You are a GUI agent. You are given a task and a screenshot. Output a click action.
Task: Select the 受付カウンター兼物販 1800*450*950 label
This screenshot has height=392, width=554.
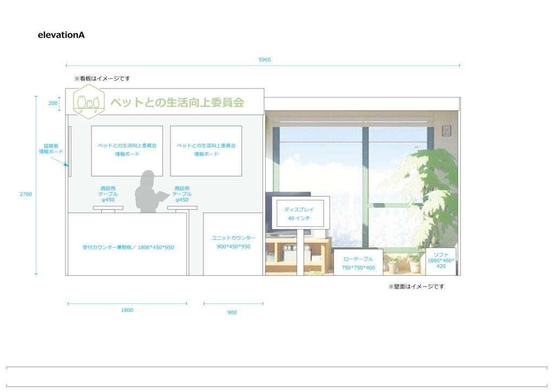[128, 247]
